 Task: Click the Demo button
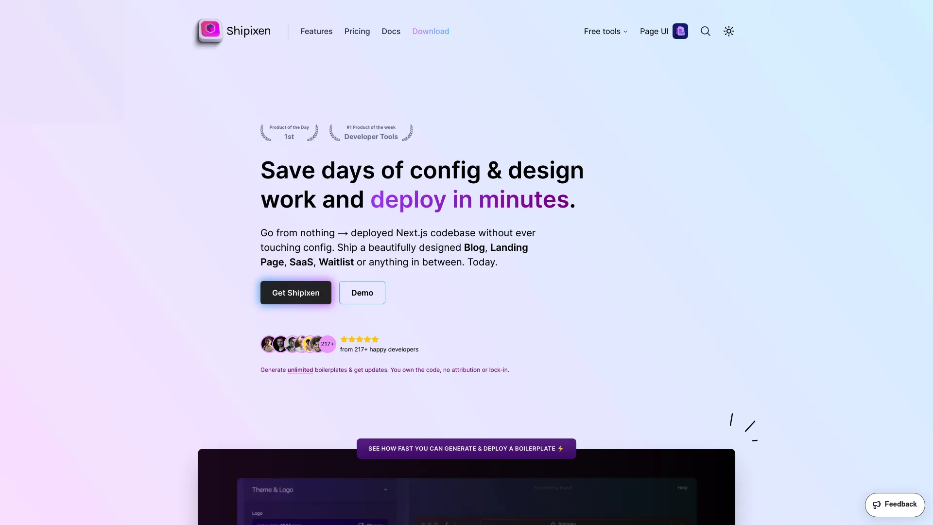click(x=362, y=292)
